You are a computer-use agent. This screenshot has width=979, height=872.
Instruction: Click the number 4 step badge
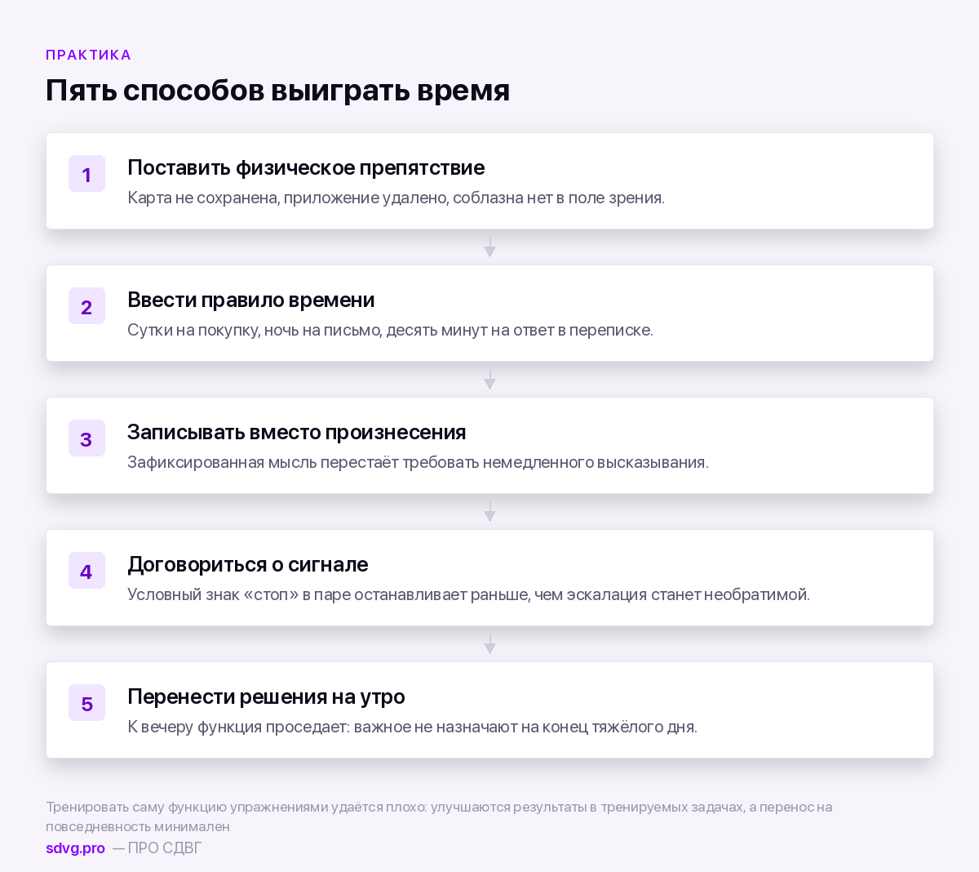[x=86, y=571]
